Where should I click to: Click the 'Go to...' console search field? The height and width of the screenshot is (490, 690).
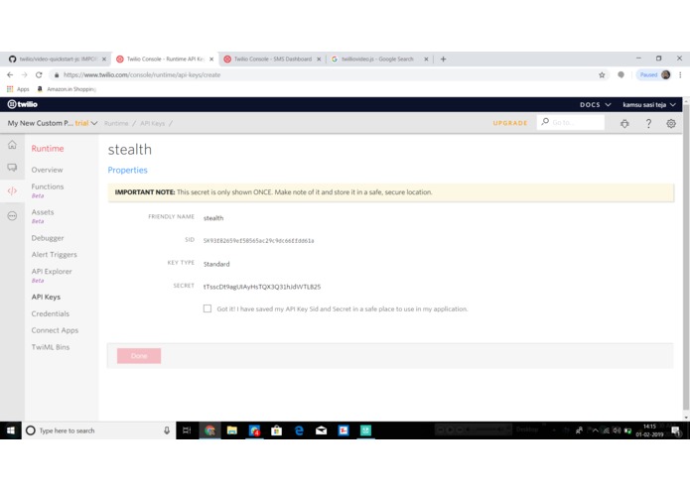point(571,123)
